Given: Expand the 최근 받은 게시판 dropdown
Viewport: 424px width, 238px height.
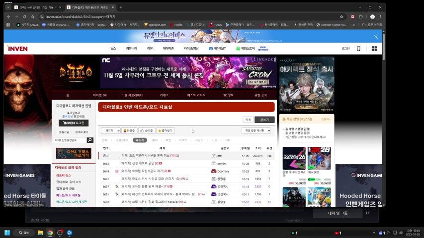Looking at the screenshot, I should click(256, 130).
